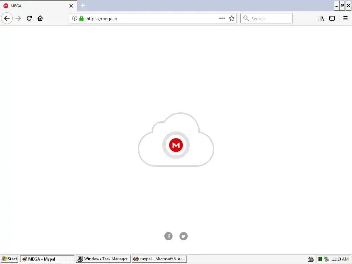Select the MEGA browser tab
Viewport: 352px width, 264px height.
38,6
